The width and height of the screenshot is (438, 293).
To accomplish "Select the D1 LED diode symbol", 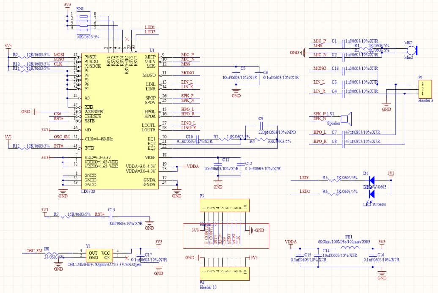I will pos(372,180).
